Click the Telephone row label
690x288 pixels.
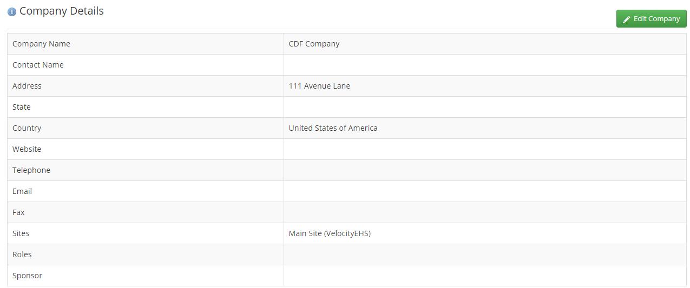pyautogui.click(x=31, y=170)
